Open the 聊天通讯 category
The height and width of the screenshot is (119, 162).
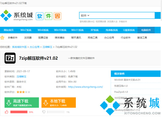76,38
